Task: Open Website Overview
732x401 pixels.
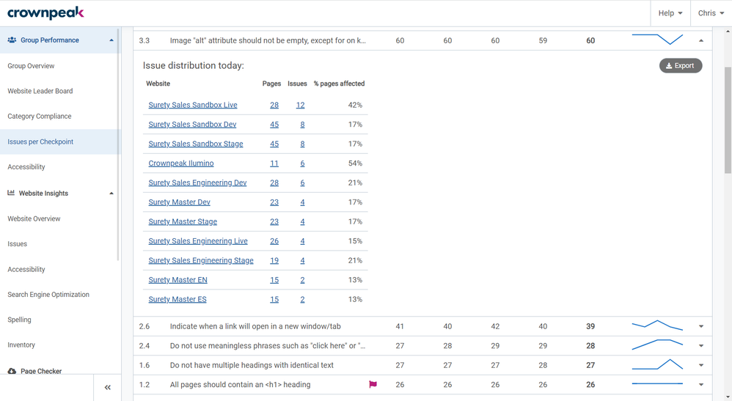Action: [x=34, y=218]
